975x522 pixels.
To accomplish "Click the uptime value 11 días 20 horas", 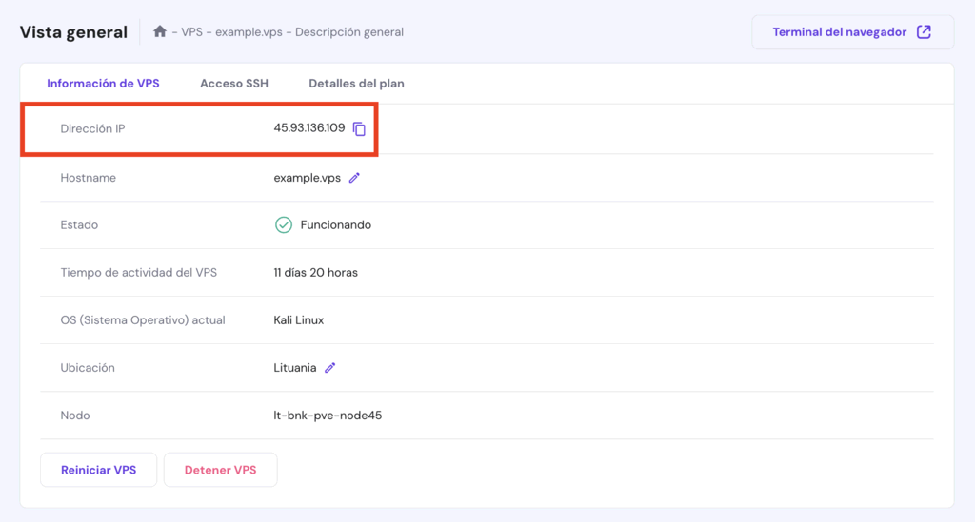I will (315, 273).
